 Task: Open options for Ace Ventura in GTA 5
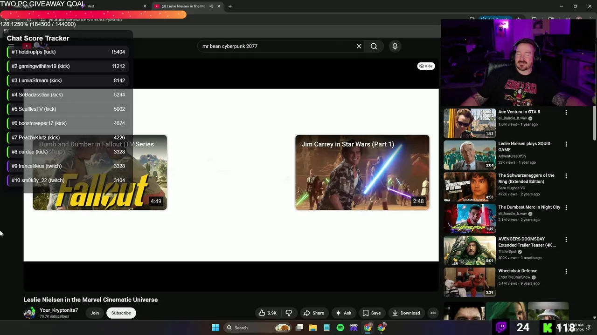click(x=566, y=113)
